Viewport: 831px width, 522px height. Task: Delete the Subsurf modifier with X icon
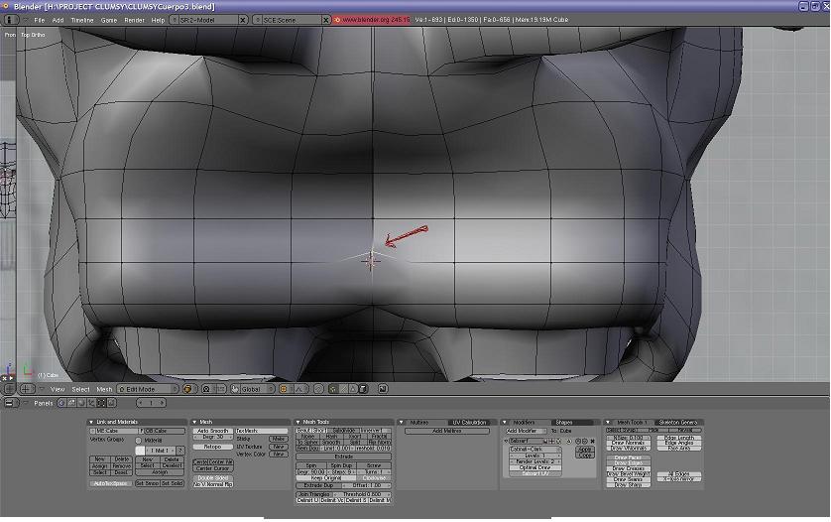click(593, 441)
